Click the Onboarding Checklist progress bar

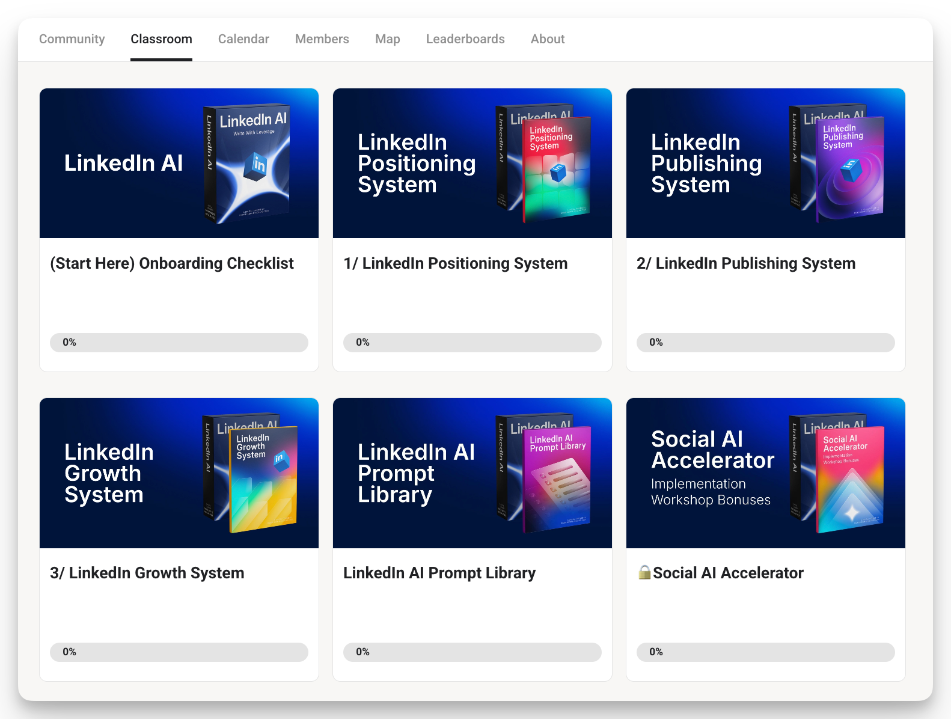pos(179,343)
